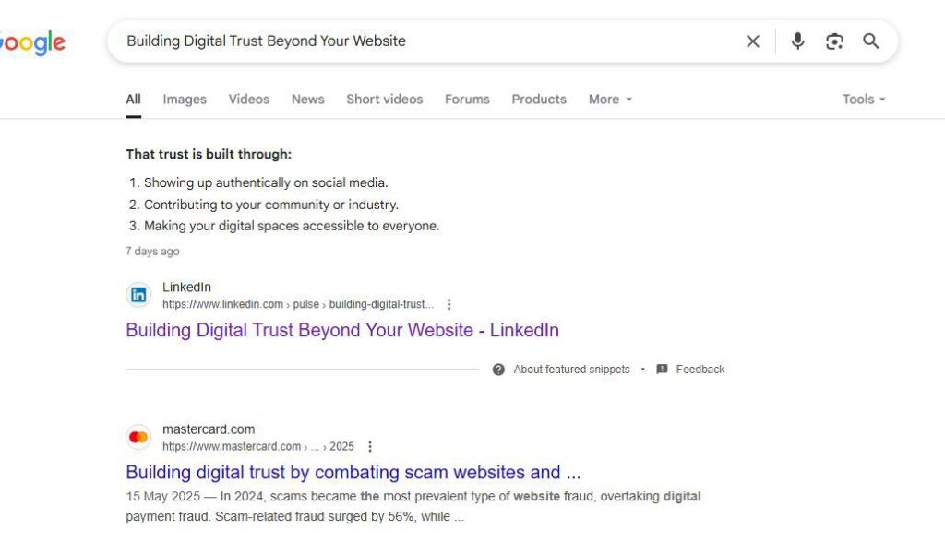
Task: Open Building Digital Trust Beyond Your Website link
Action: [342, 330]
